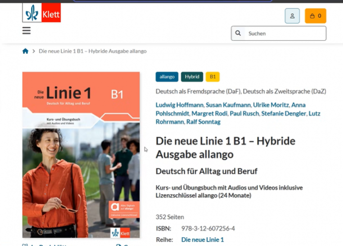Open the series link Die neue Linie 1

pyautogui.click(x=203, y=240)
